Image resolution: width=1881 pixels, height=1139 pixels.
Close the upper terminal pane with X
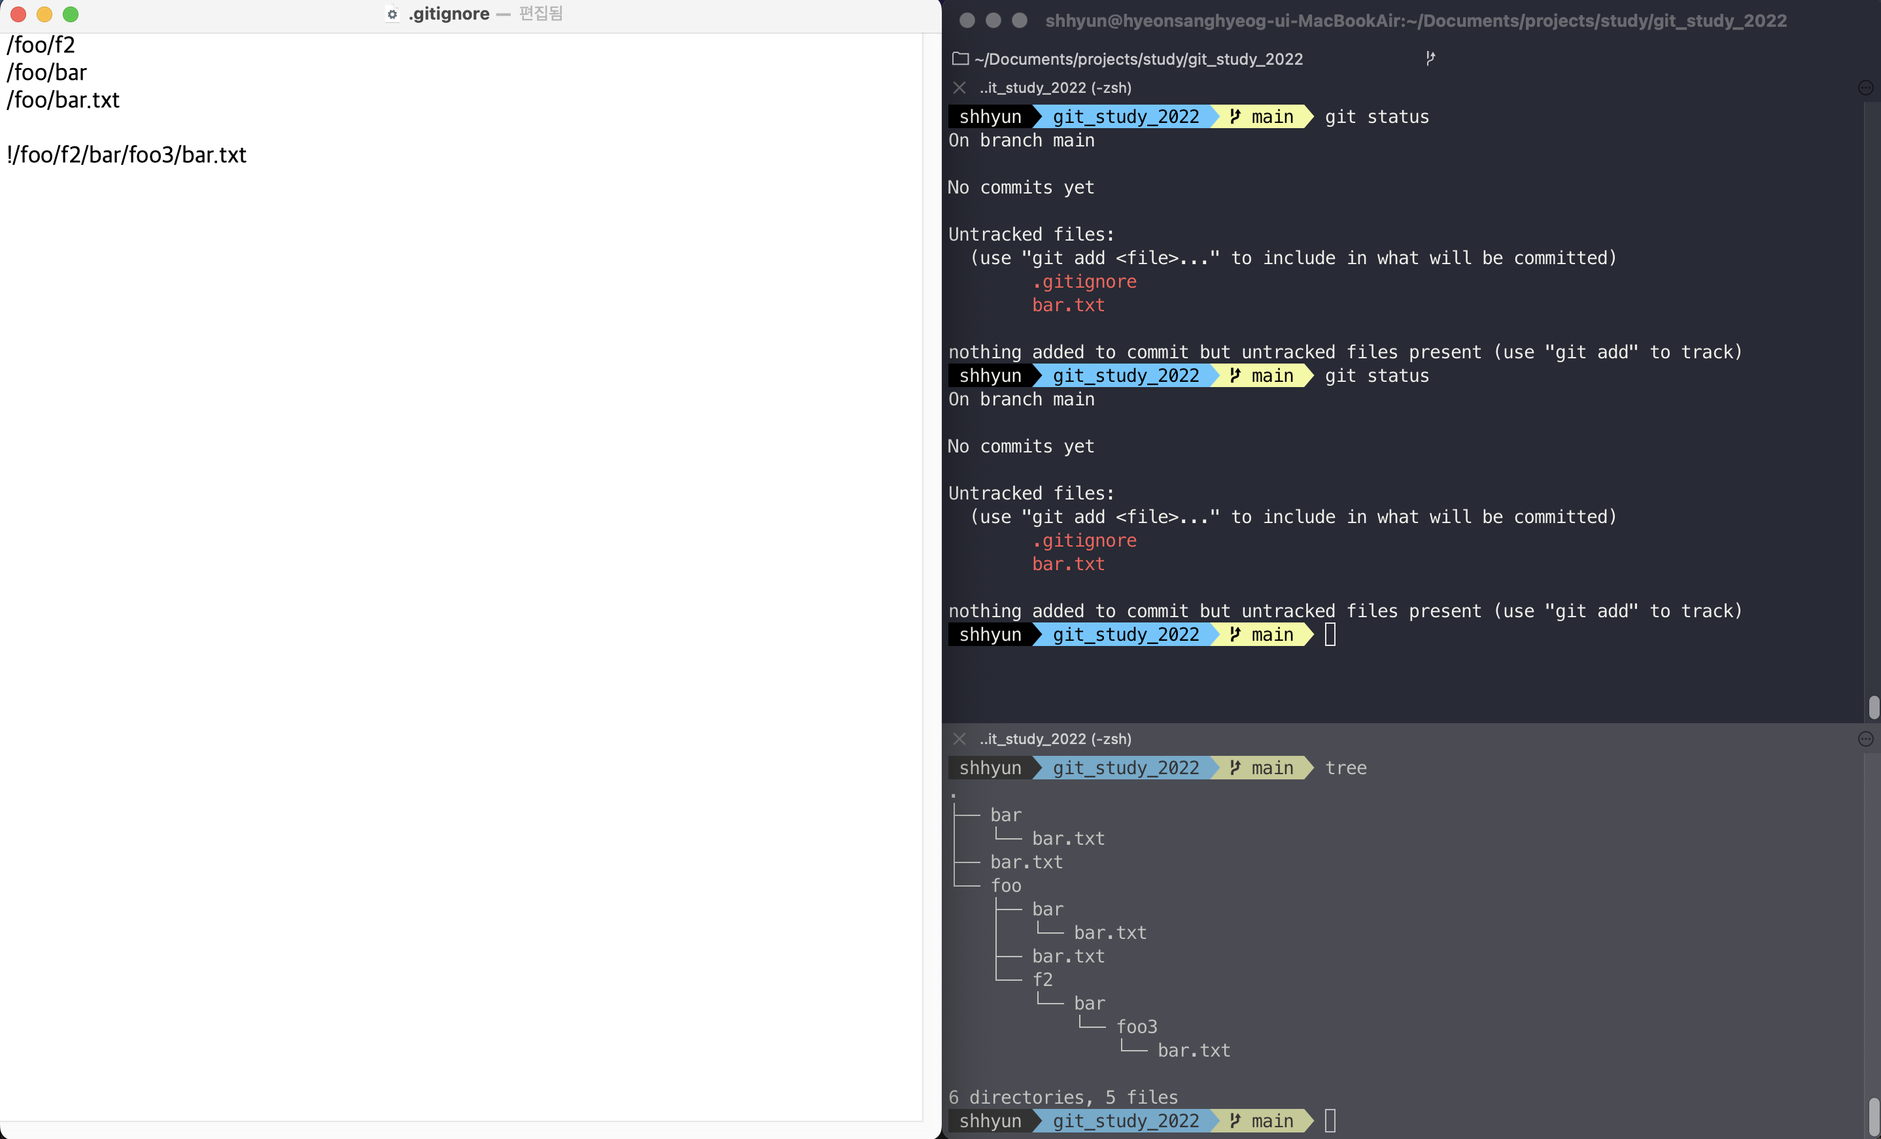pos(959,88)
